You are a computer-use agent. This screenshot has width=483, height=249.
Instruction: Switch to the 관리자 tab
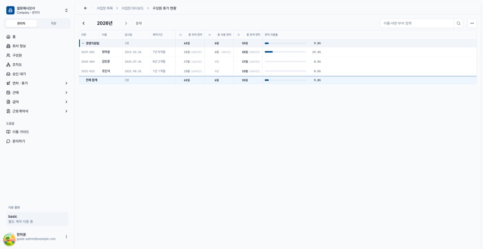point(21,23)
